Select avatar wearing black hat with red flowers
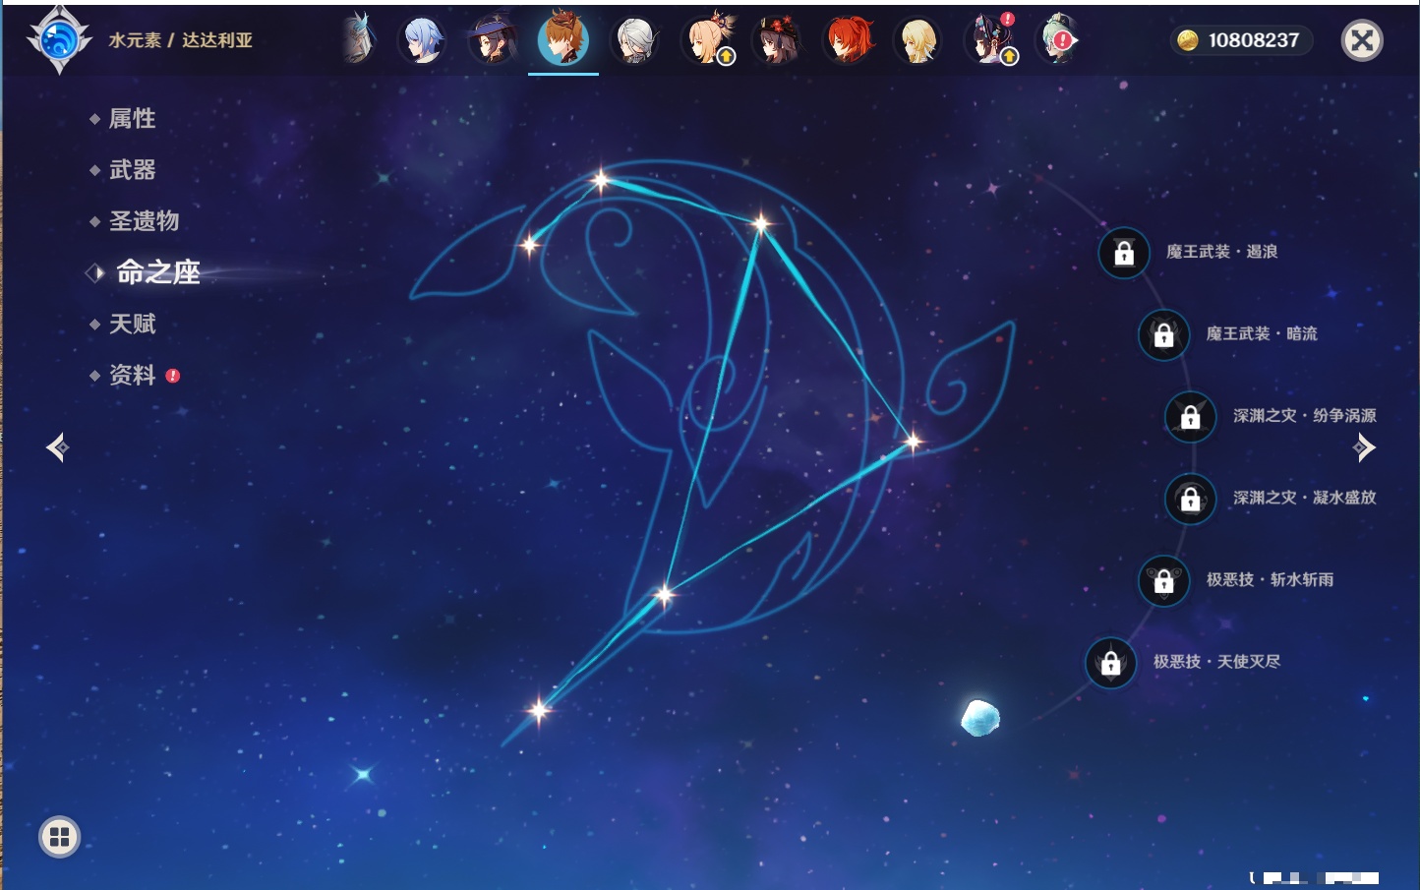Image resolution: width=1420 pixels, height=890 pixels. (777, 41)
